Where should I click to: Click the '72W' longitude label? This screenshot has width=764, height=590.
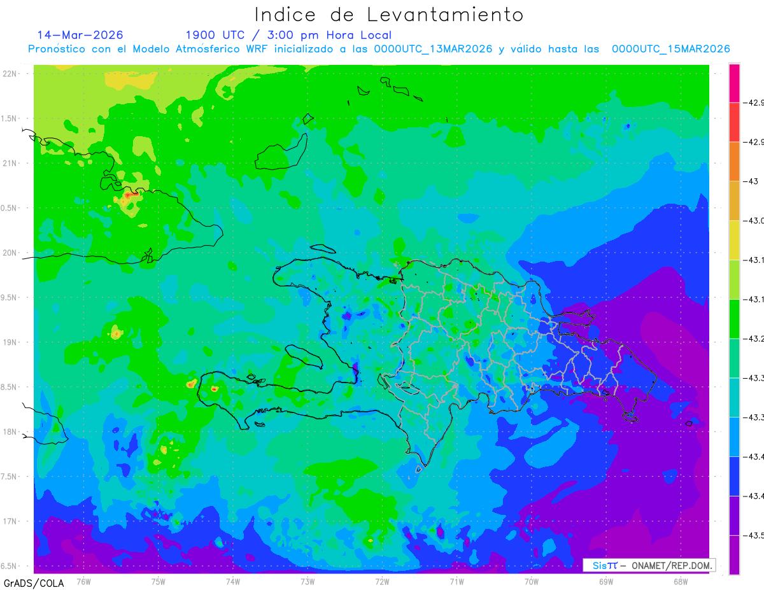(x=382, y=580)
